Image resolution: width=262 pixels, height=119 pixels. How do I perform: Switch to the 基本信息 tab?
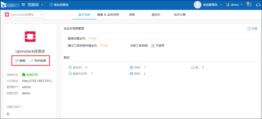(x=84, y=15)
